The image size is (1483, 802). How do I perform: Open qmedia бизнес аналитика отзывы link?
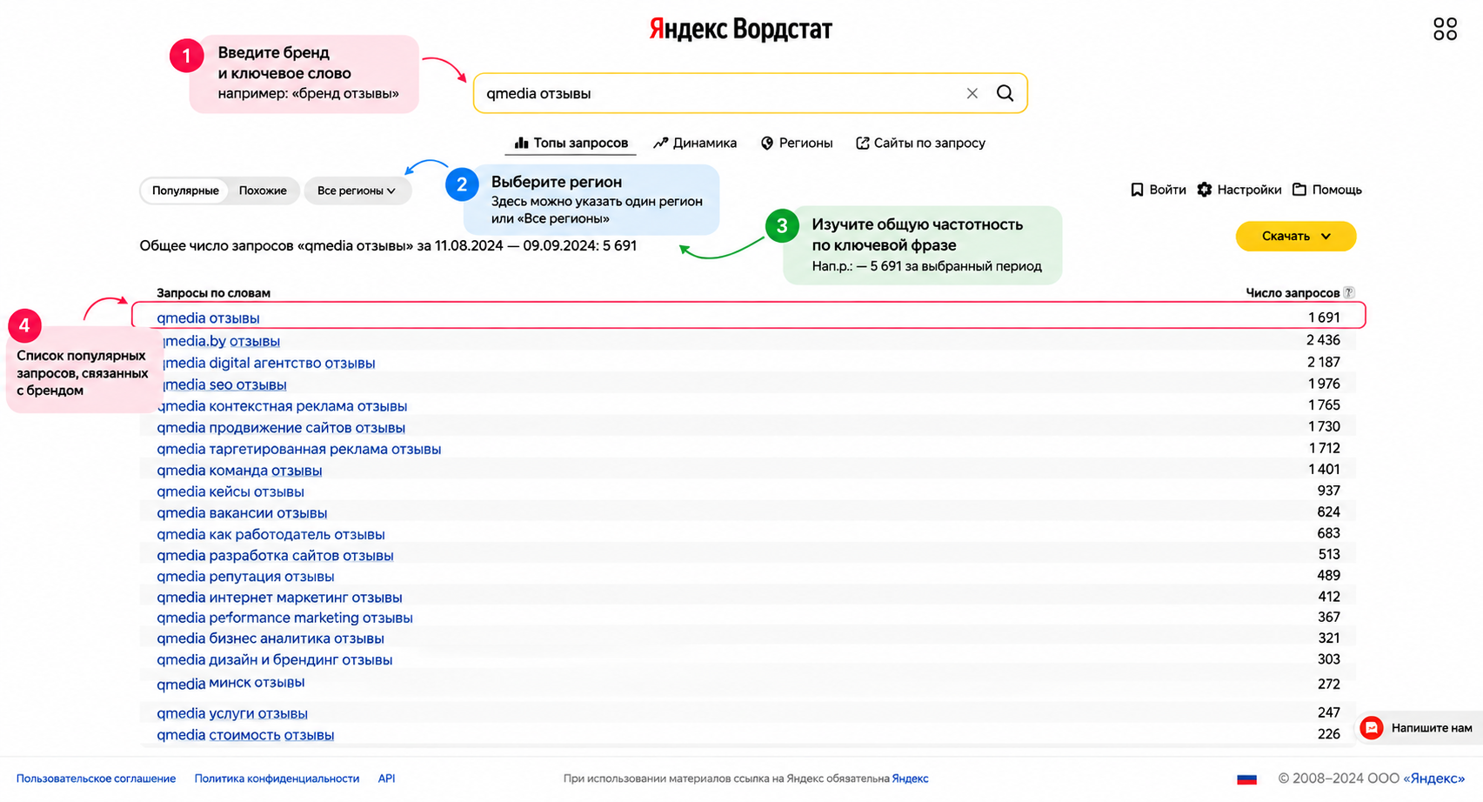(x=271, y=639)
